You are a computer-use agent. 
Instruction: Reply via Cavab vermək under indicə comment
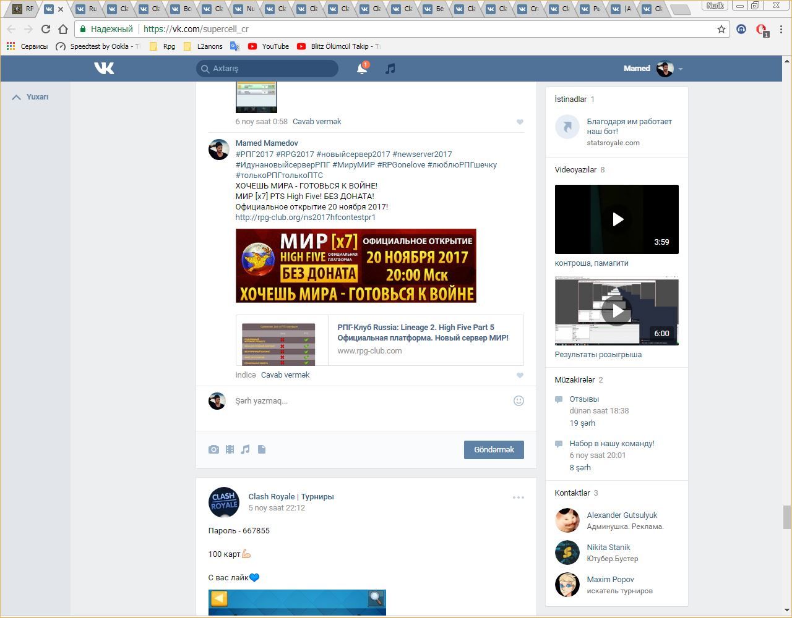(x=285, y=375)
